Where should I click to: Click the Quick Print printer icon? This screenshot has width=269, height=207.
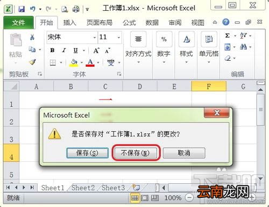[76, 9]
